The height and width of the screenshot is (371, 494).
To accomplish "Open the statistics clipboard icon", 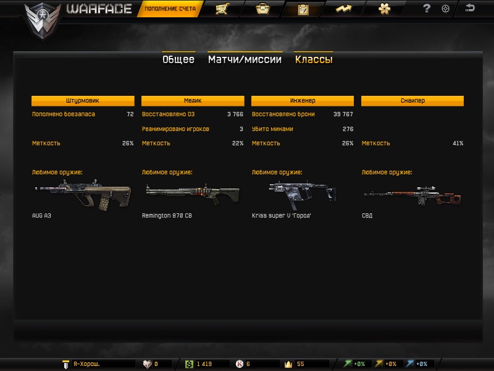I will pos(303,9).
